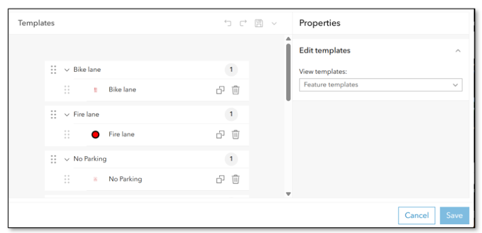
Task: Duplicate the Bike lane template
Action: [x=220, y=90]
